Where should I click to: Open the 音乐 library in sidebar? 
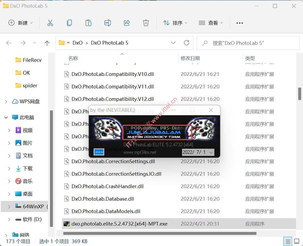[24, 181]
